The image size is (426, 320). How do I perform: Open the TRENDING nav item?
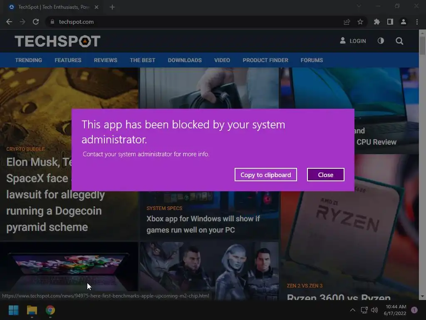(x=29, y=60)
